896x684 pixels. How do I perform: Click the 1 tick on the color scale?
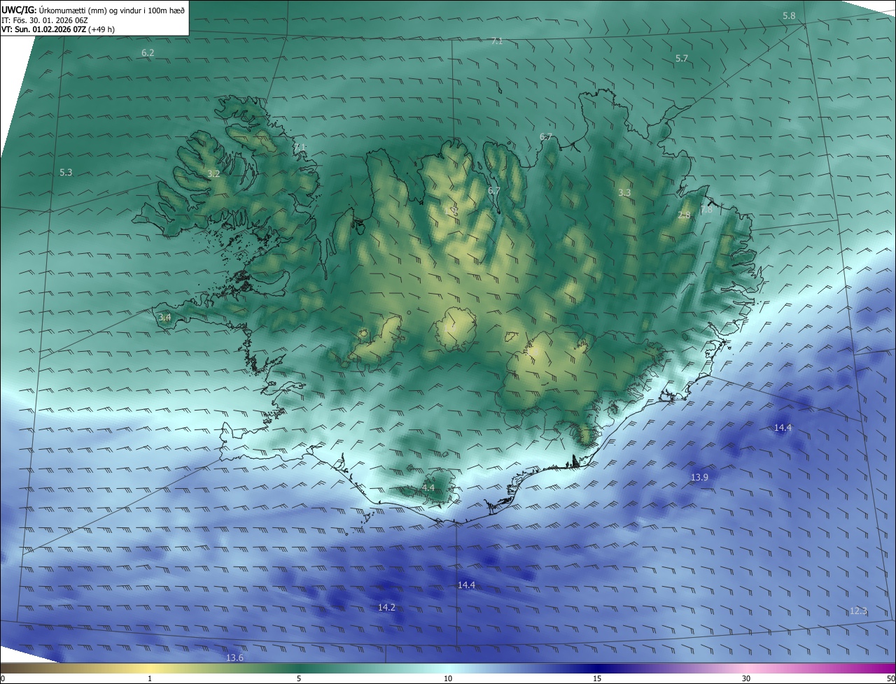tap(150, 678)
